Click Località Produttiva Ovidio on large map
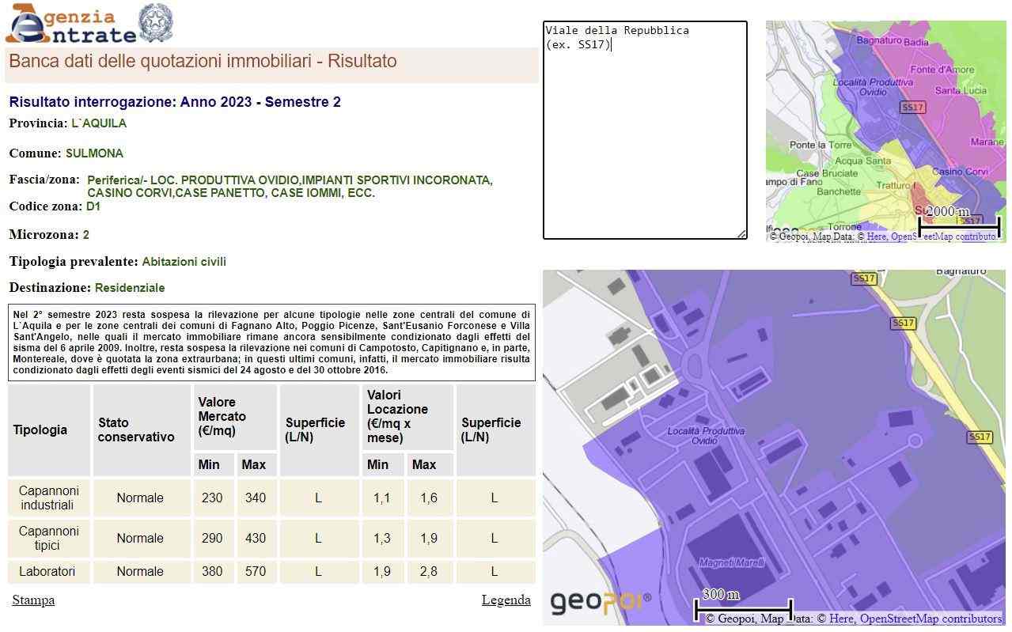This screenshot has width=1012, height=632. point(706,436)
